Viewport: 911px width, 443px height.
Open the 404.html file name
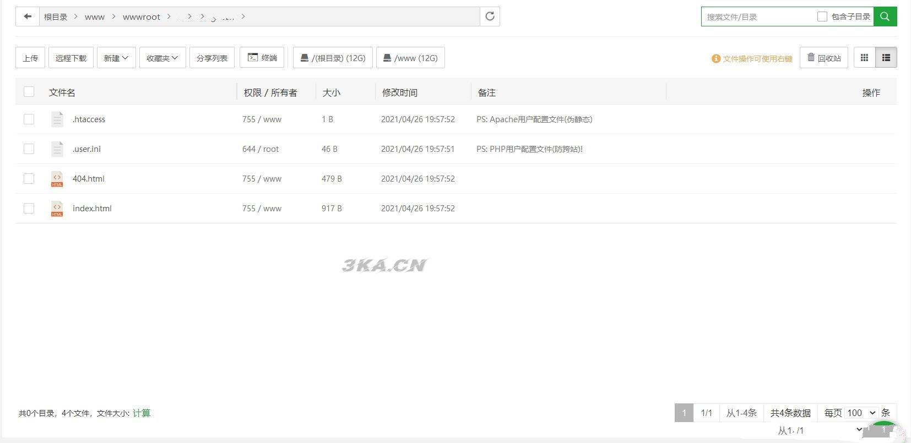pos(89,179)
